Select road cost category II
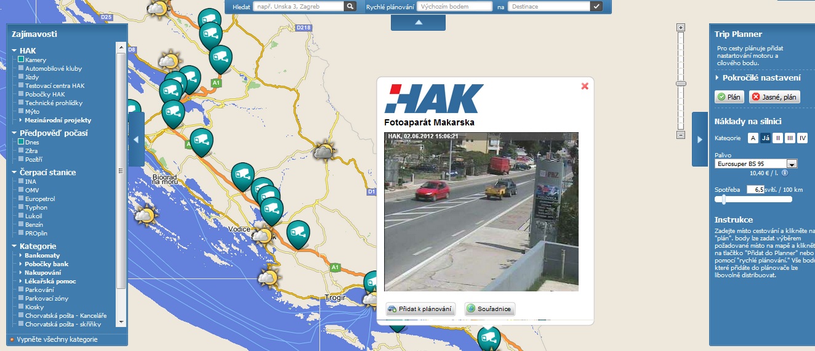Image resolution: width=815 pixels, height=351 pixels. (778, 138)
